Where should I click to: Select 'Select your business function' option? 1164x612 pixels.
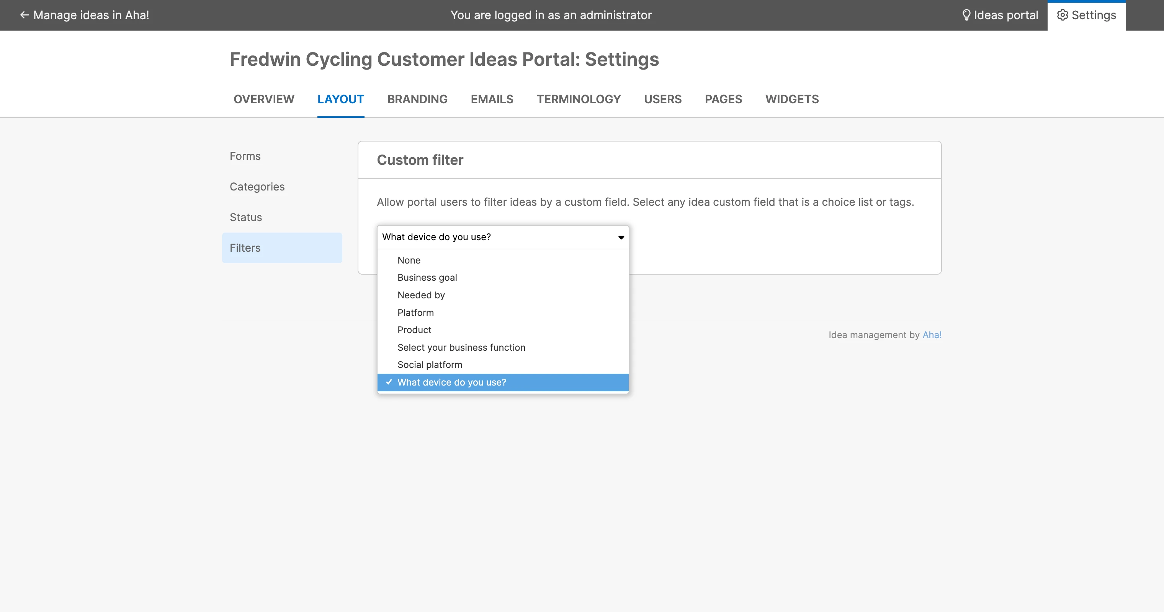[461, 348]
